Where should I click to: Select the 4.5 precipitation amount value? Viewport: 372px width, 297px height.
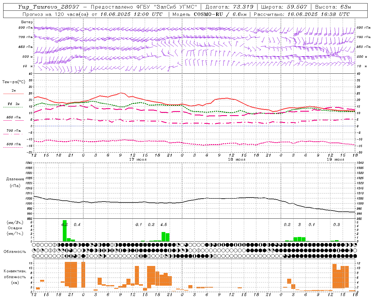[164, 224]
